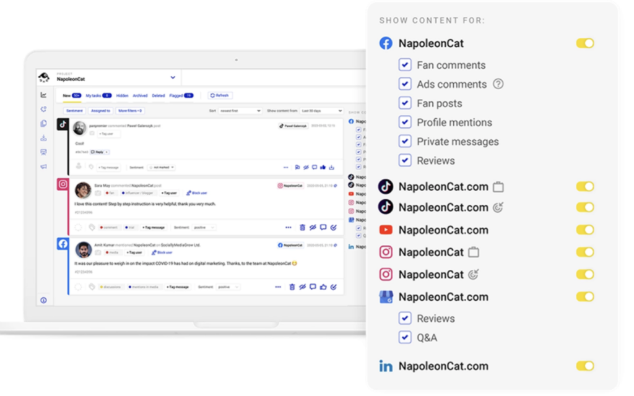634x396 pixels.
Task: Like Amit Kumar's mention with thumbs-up
Action: [323, 287]
